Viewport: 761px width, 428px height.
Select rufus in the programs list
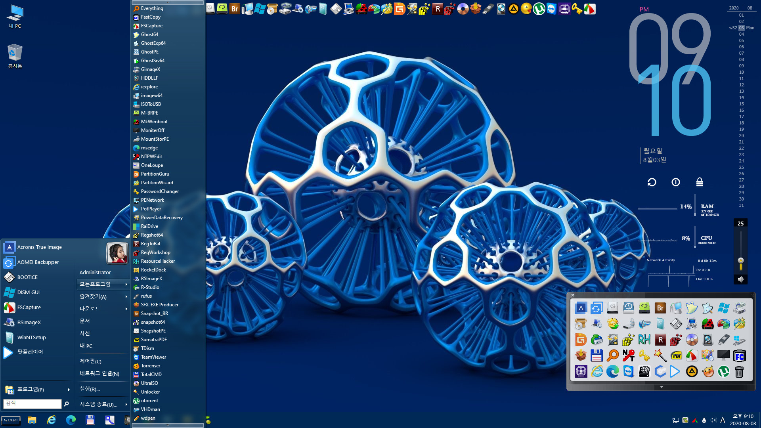[x=168, y=296]
